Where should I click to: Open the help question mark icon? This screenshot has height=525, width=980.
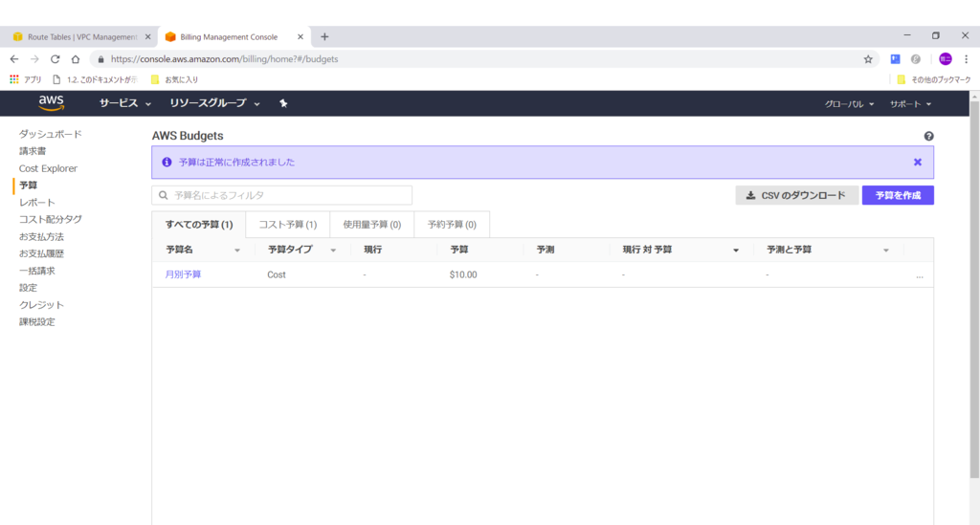click(928, 136)
